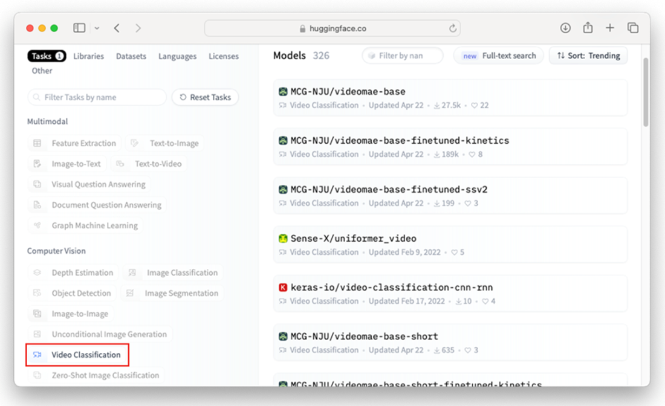Select the Graph Machine Learning filter
Image resolution: width=665 pixels, height=406 pixels.
click(x=85, y=225)
